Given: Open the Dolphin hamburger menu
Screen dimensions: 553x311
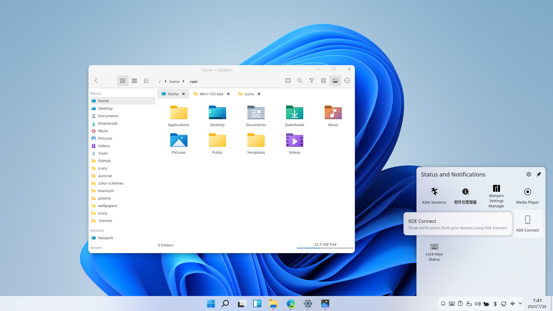Looking at the screenshot, I should pos(347,81).
